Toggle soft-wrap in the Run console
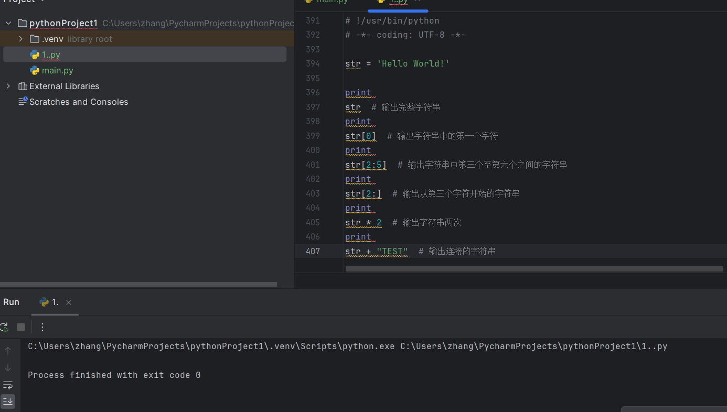 8,385
